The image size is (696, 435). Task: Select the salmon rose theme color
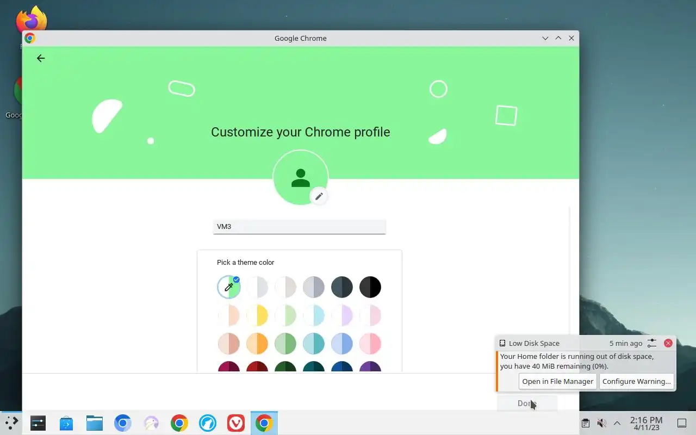point(229,344)
